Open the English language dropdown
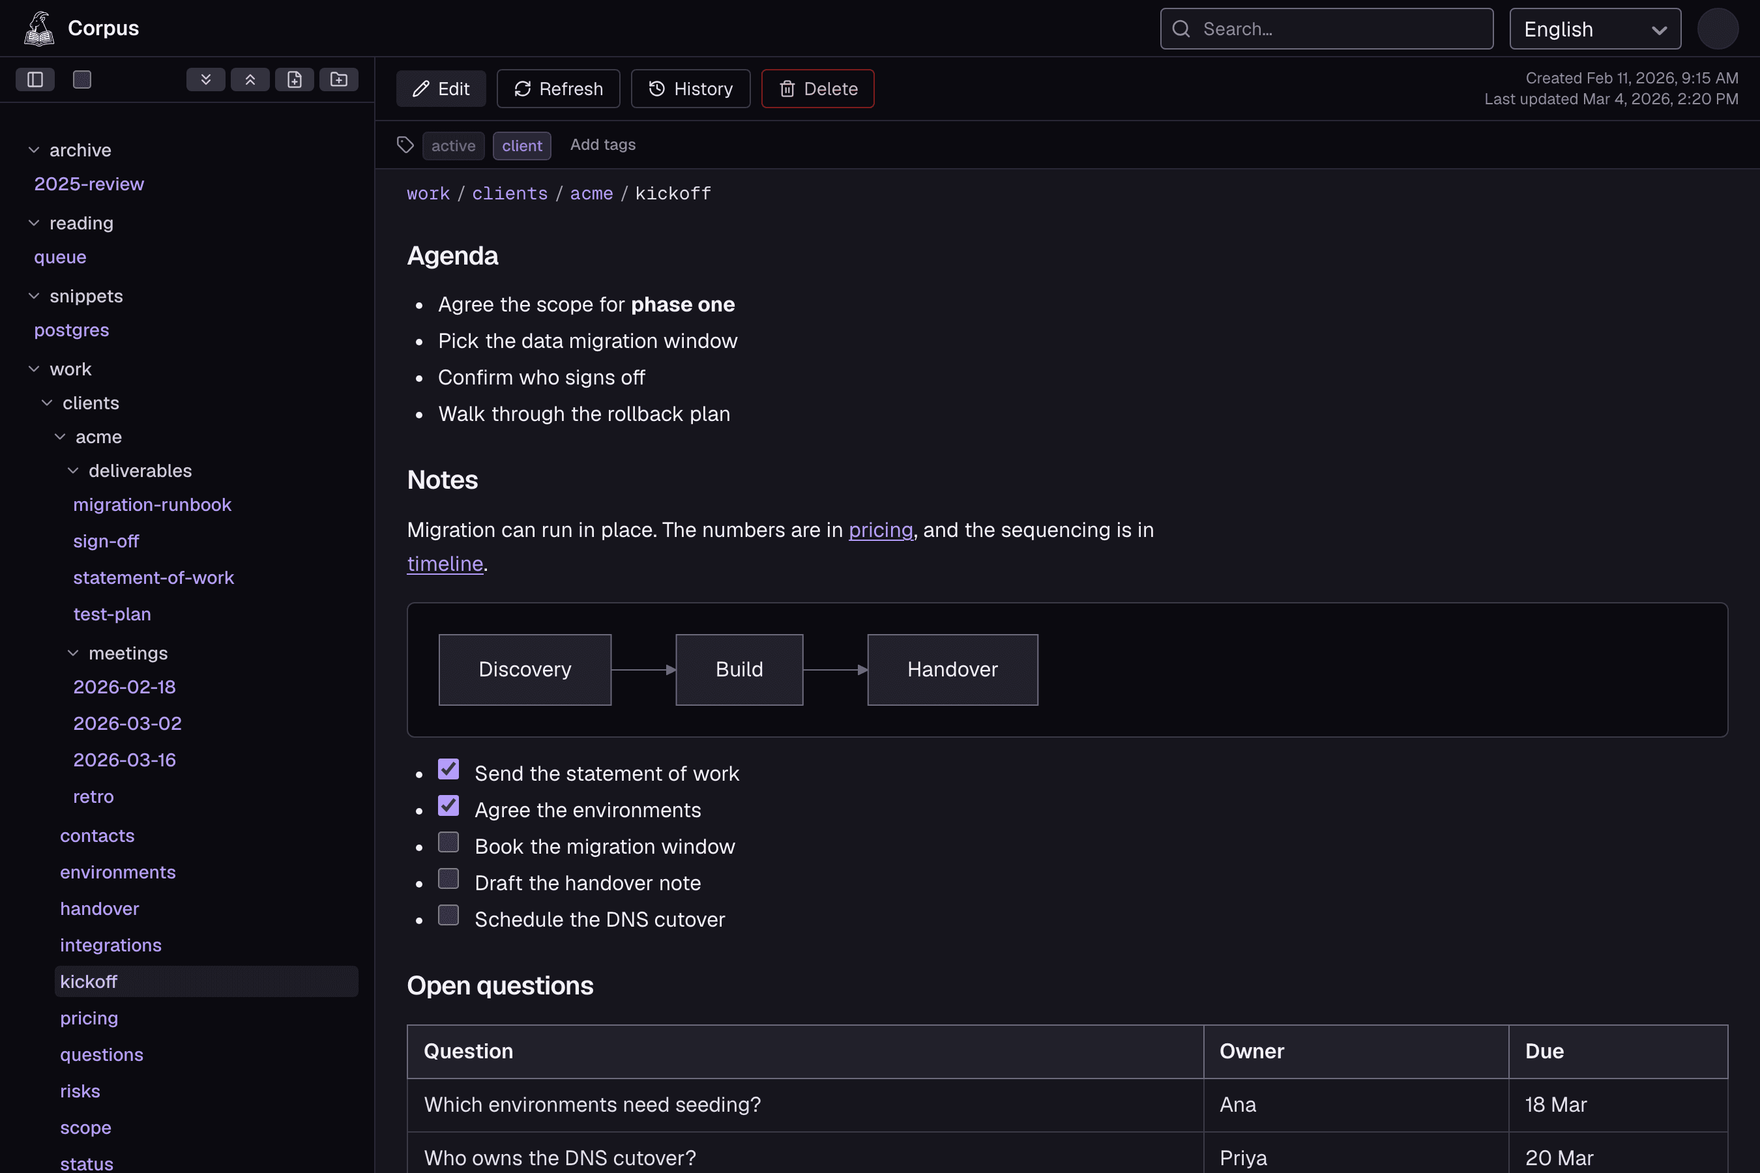The image size is (1760, 1173). pos(1595,29)
